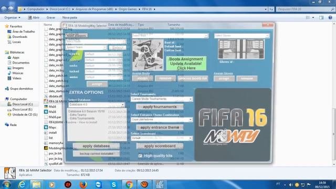Open Área de Trabalho in navigation pane
Screen dimensions: 336x189
coord(24,31)
